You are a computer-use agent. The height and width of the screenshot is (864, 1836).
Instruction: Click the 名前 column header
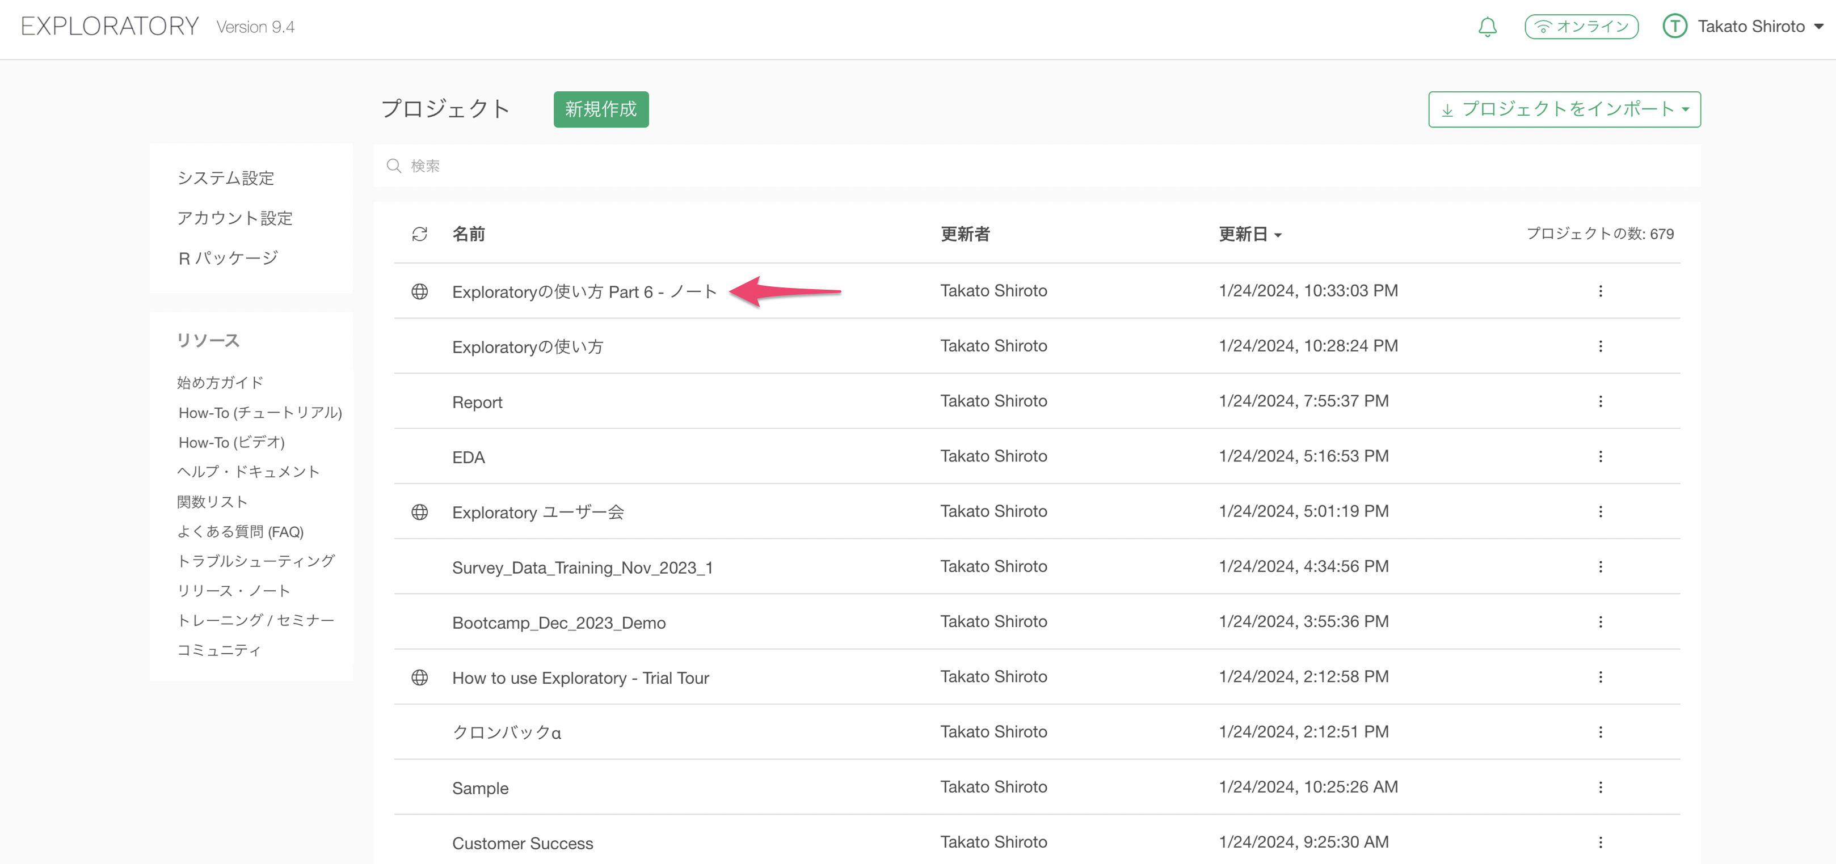[468, 234]
